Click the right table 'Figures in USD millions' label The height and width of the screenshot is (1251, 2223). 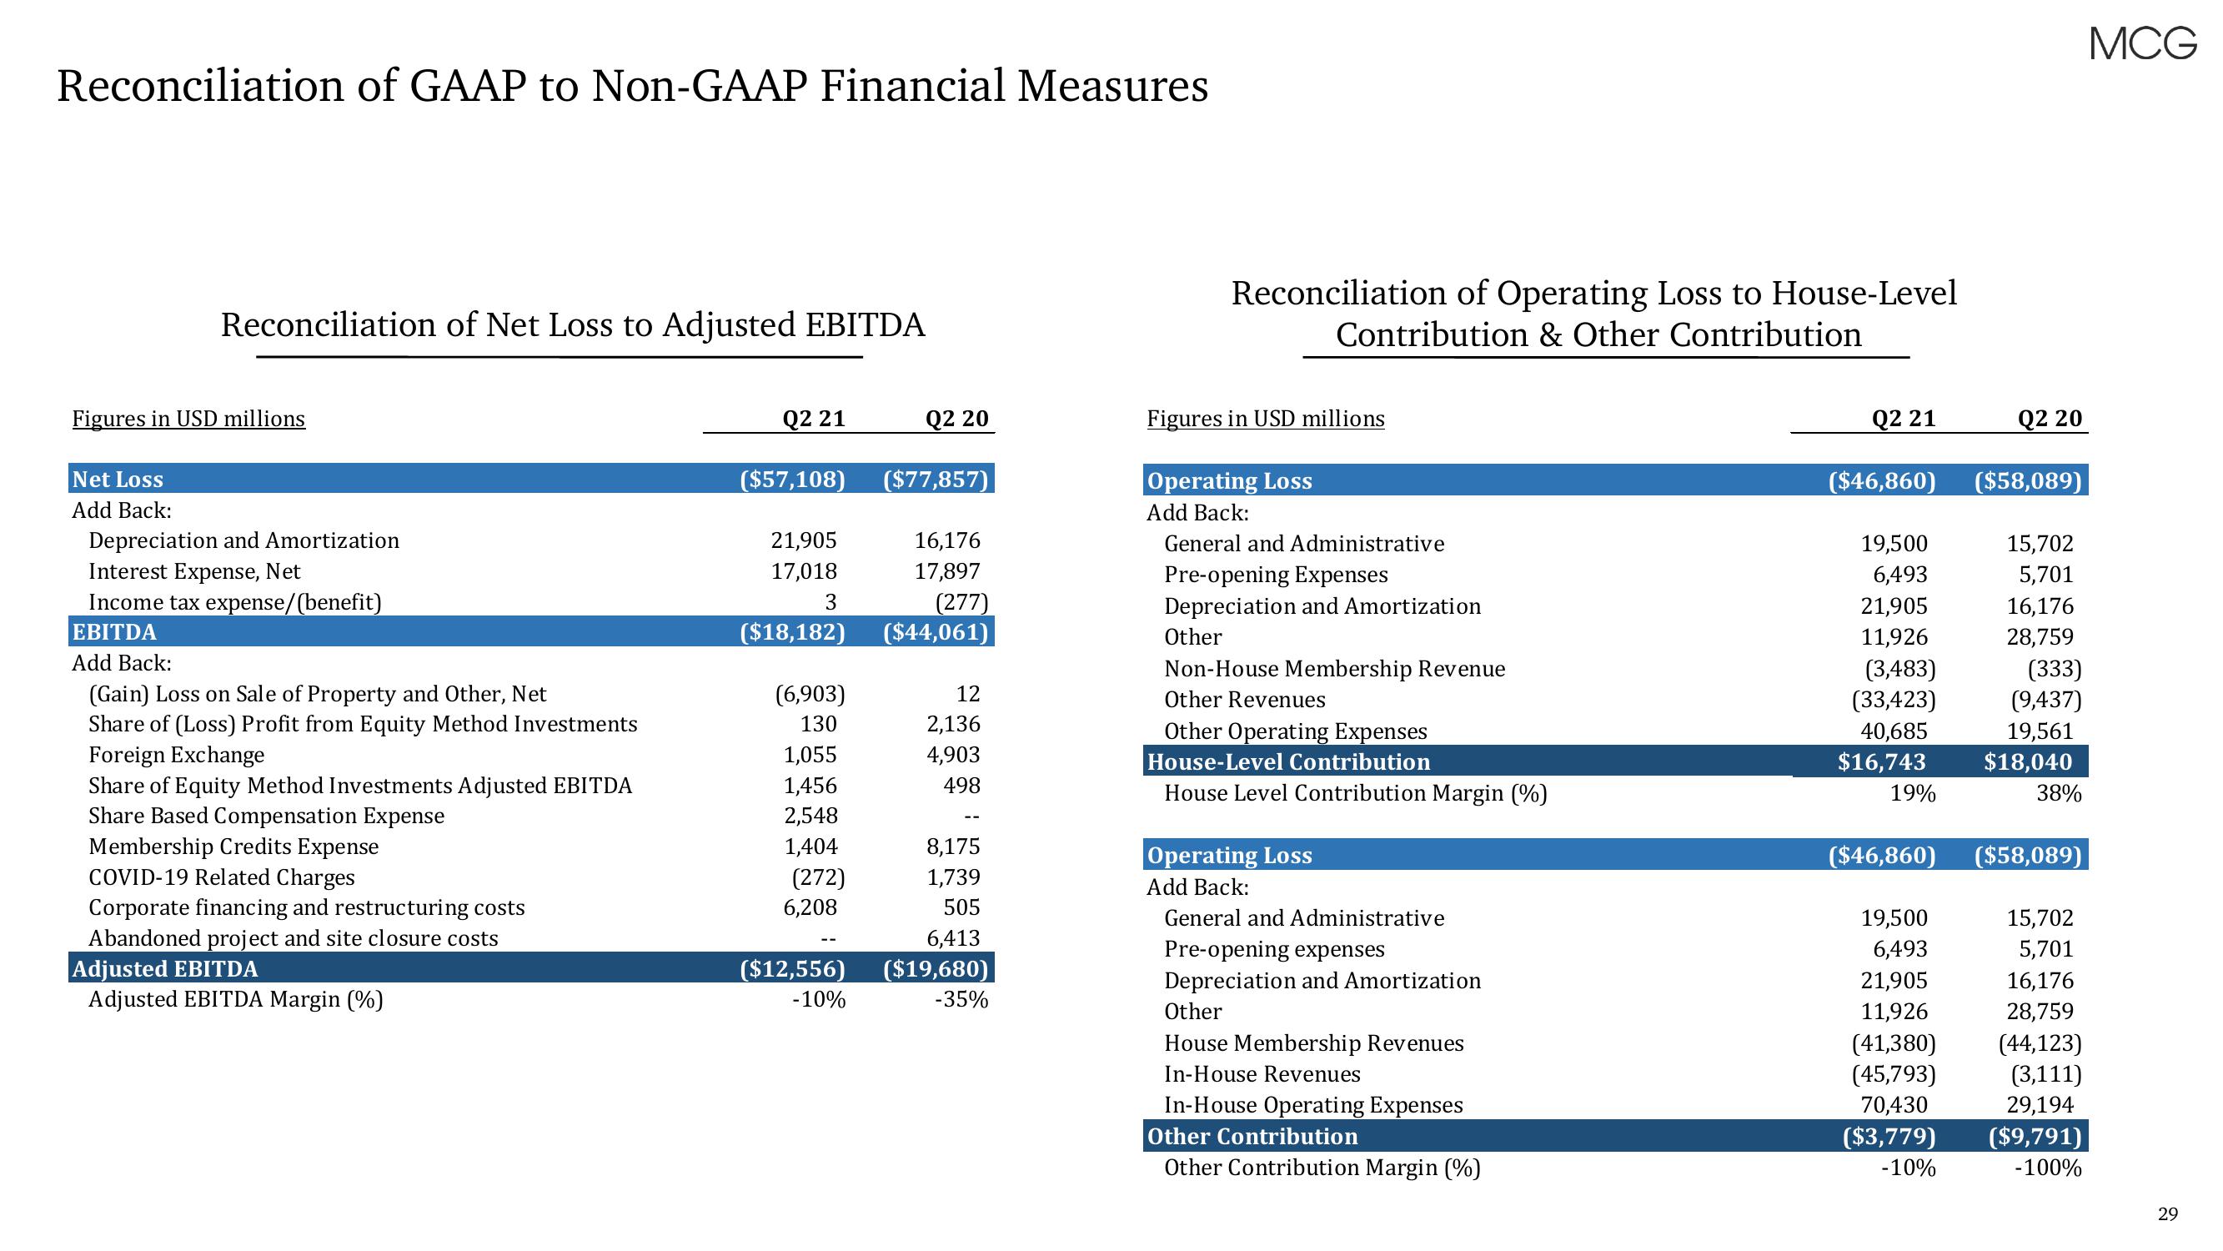[1265, 419]
